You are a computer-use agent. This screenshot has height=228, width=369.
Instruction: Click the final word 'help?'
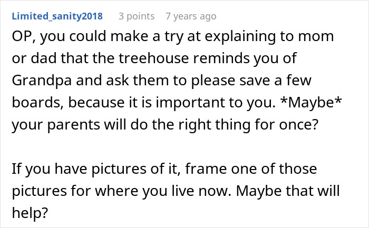pyautogui.click(x=30, y=213)
